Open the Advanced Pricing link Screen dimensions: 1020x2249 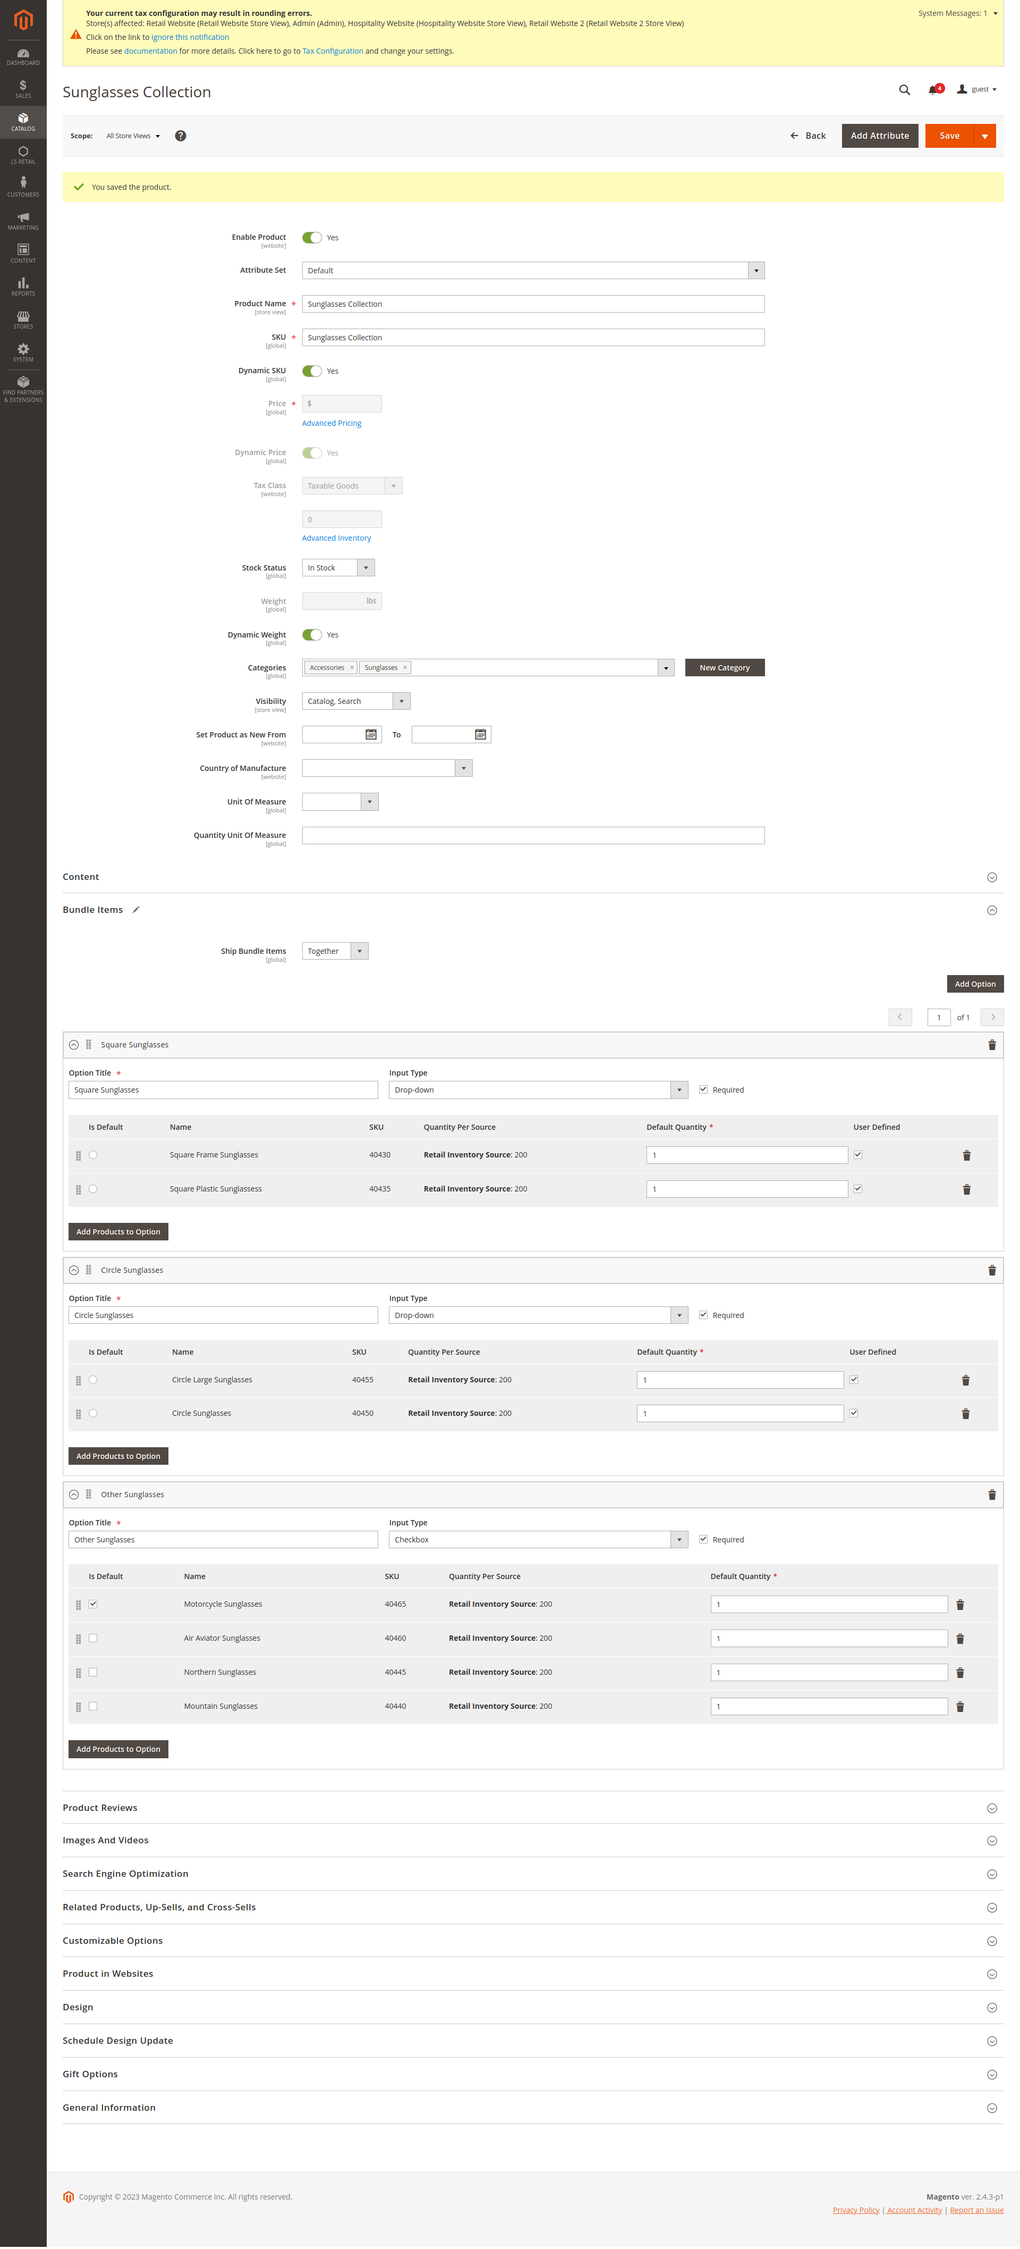[331, 423]
